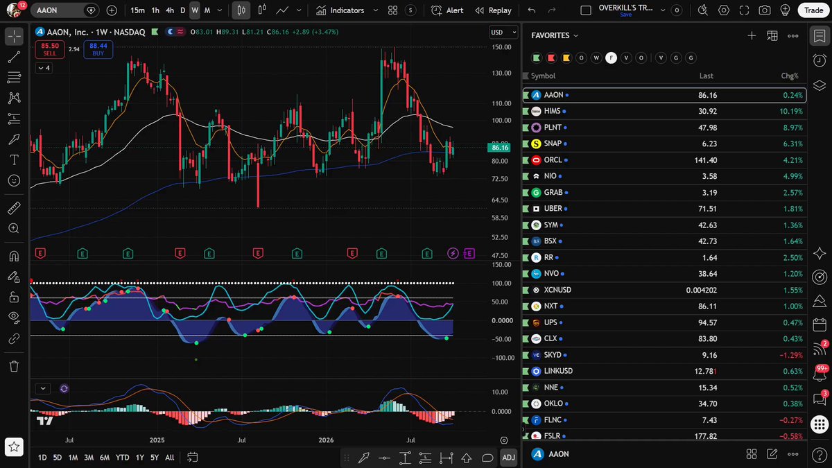The width and height of the screenshot is (832, 468).
Task: Toggle magnet mode for drawings
Action: [x=14, y=255]
